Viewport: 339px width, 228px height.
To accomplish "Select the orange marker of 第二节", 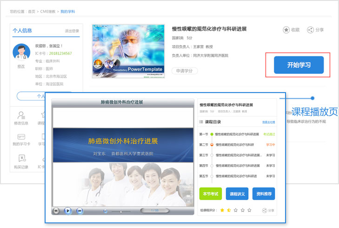I will (212, 145).
